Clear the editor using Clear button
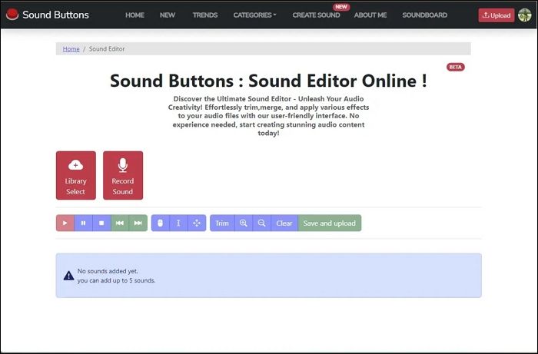Screen dimensions: 538x354 [284, 223]
